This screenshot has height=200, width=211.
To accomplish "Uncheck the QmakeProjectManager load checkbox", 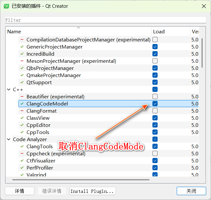I will click(x=155, y=75).
